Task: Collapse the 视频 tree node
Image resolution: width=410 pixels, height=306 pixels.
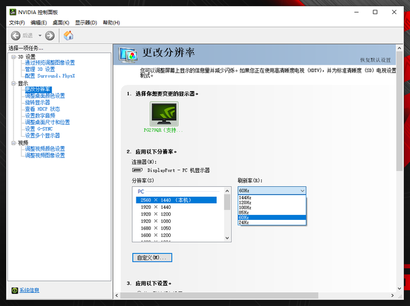Action: click(x=13, y=143)
